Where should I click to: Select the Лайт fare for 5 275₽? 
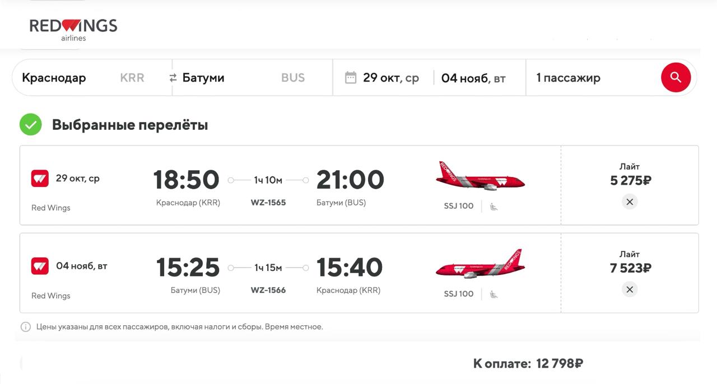click(630, 175)
